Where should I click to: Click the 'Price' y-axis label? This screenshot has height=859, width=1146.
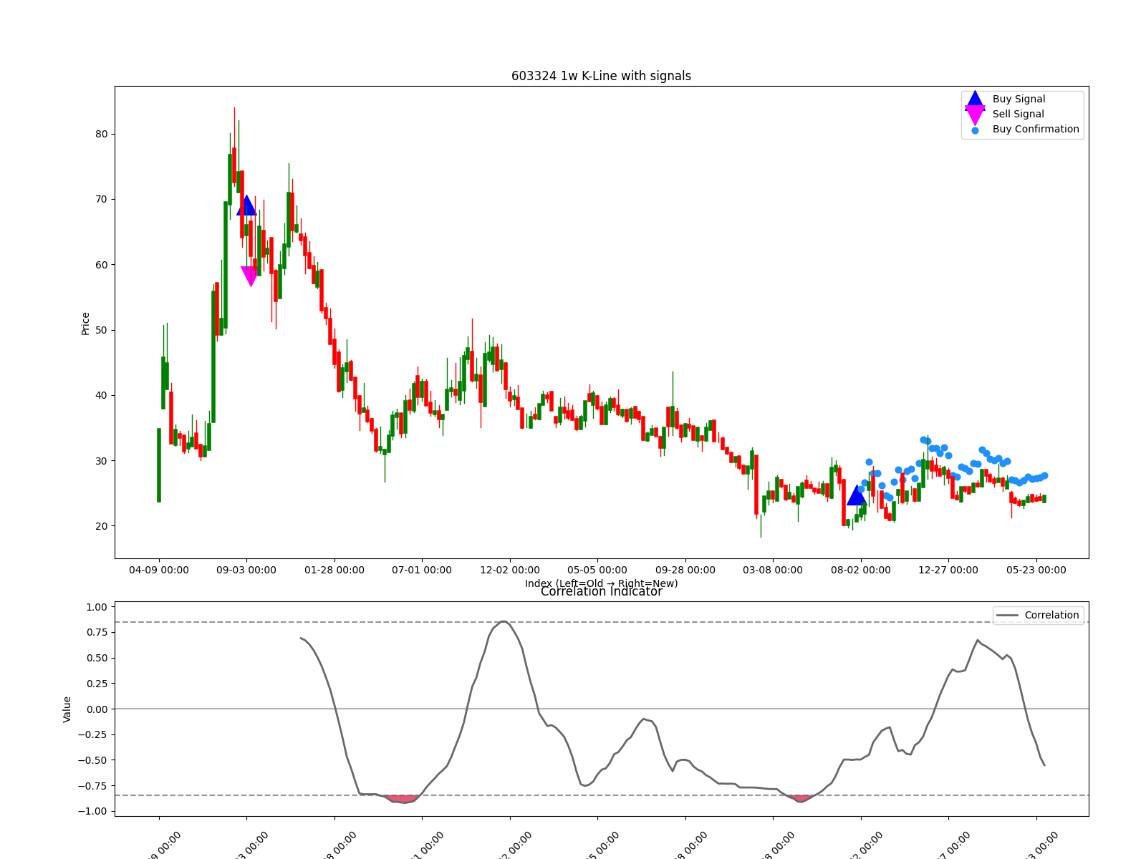[x=85, y=324]
